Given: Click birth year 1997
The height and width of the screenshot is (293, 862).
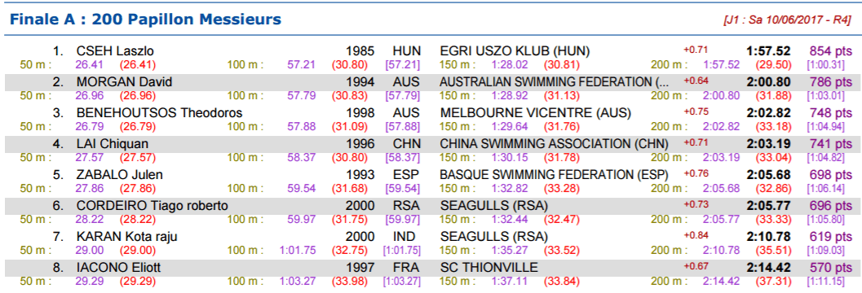Looking at the screenshot, I should point(360,268).
